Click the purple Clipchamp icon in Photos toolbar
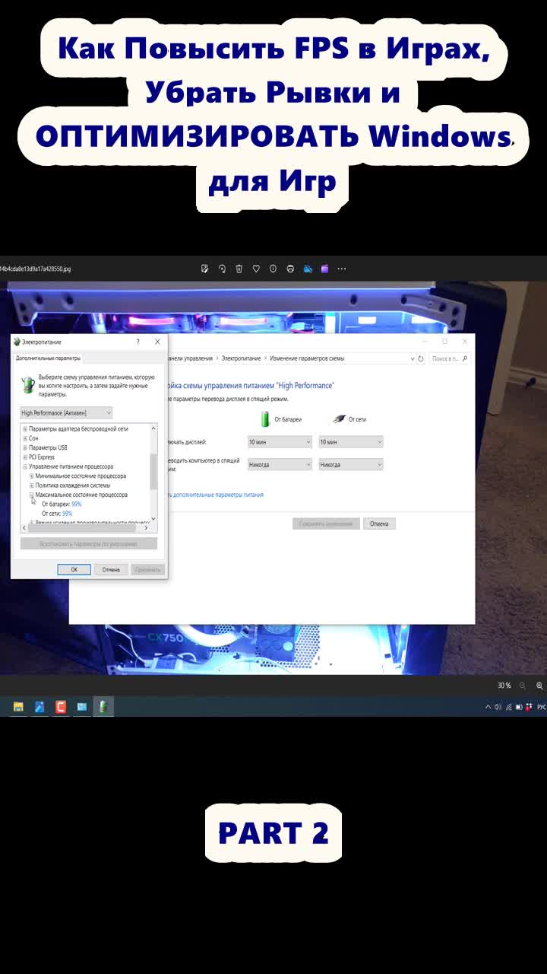The height and width of the screenshot is (974, 547). pyautogui.click(x=324, y=269)
